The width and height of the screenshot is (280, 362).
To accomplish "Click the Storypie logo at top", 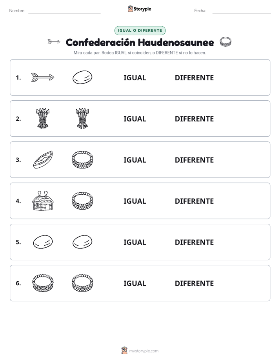I will pyautogui.click(x=139, y=9).
